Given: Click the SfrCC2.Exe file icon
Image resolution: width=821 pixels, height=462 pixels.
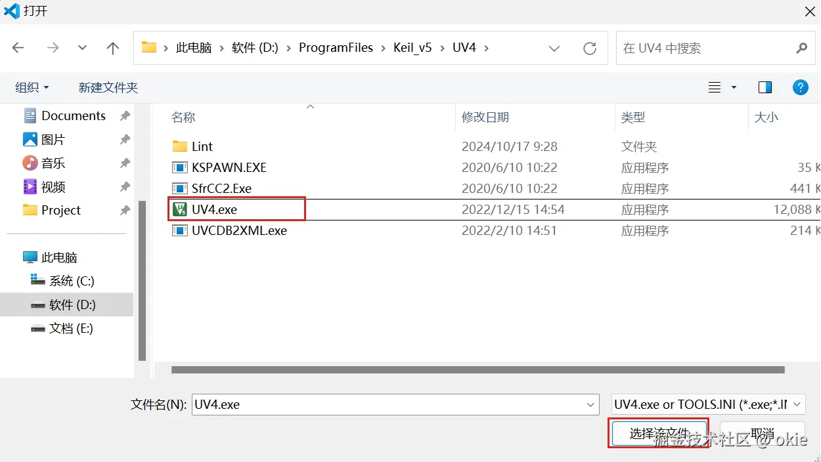Looking at the screenshot, I should (x=179, y=188).
